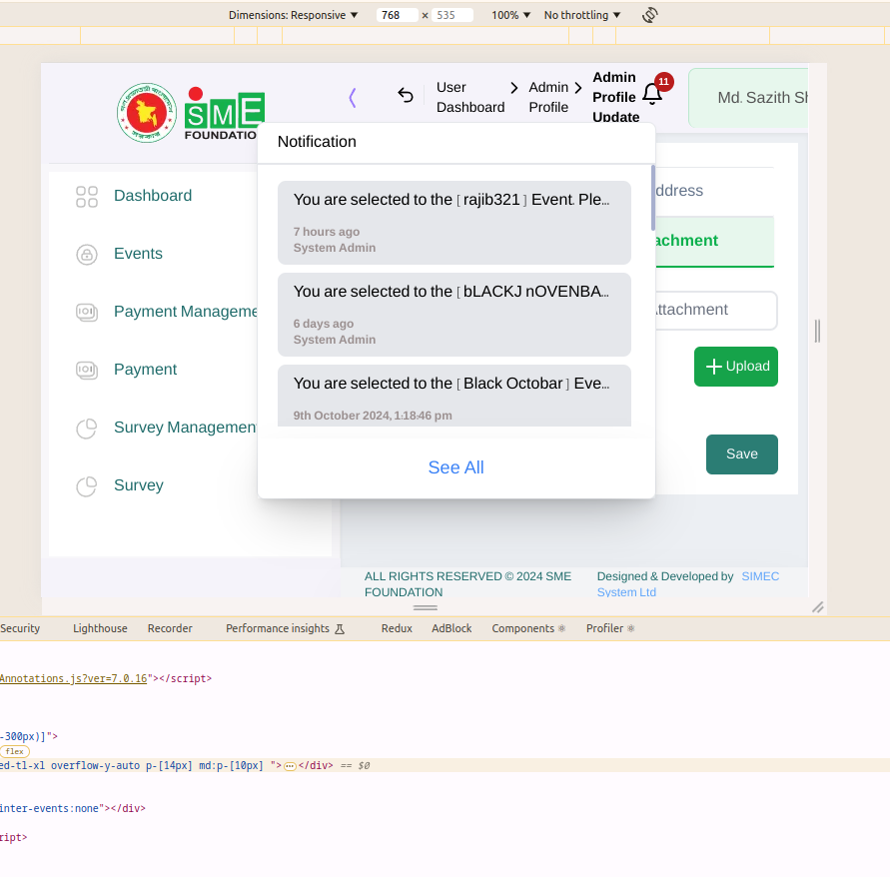Image resolution: width=890 pixels, height=877 pixels.
Task: Open the 100% zoom dropdown
Action: coord(510,15)
